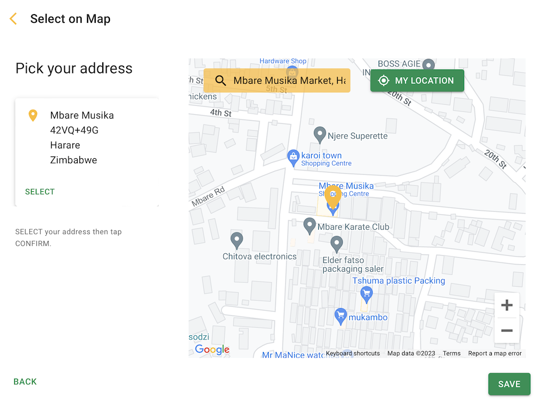Image resolution: width=544 pixels, height=407 pixels.
Task: Click the Mbare Karate Club label
Action: tap(353, 227)
